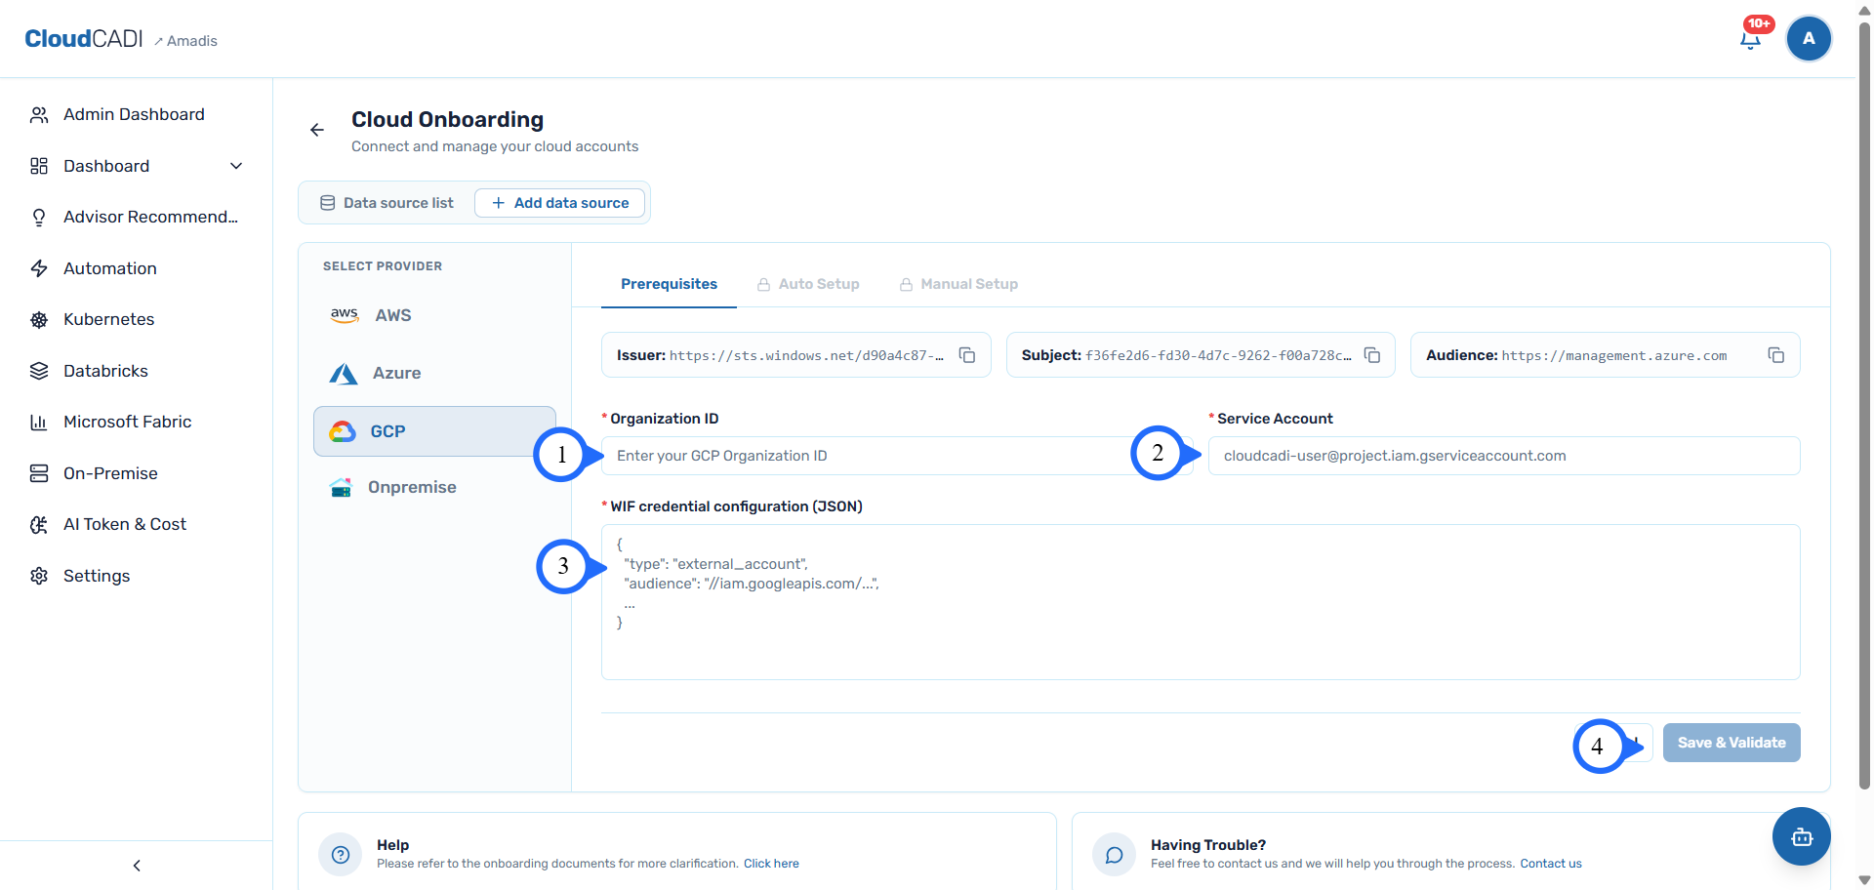Select the Azure provider
1874x890 pixels.
tap(434, 373)
